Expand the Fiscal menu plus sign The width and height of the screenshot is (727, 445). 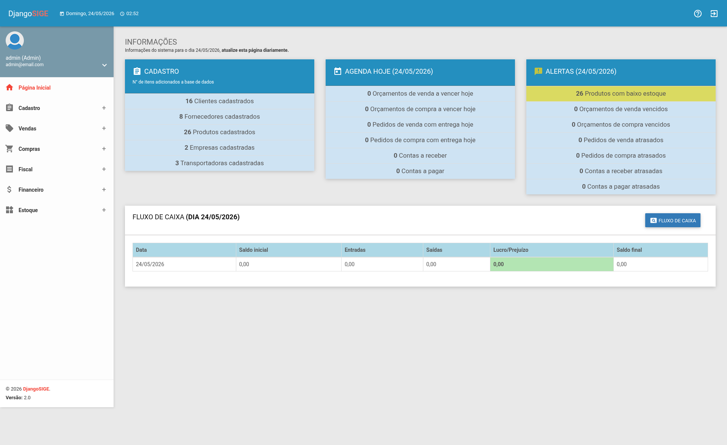pyautogui.click(x=104, y=169)
